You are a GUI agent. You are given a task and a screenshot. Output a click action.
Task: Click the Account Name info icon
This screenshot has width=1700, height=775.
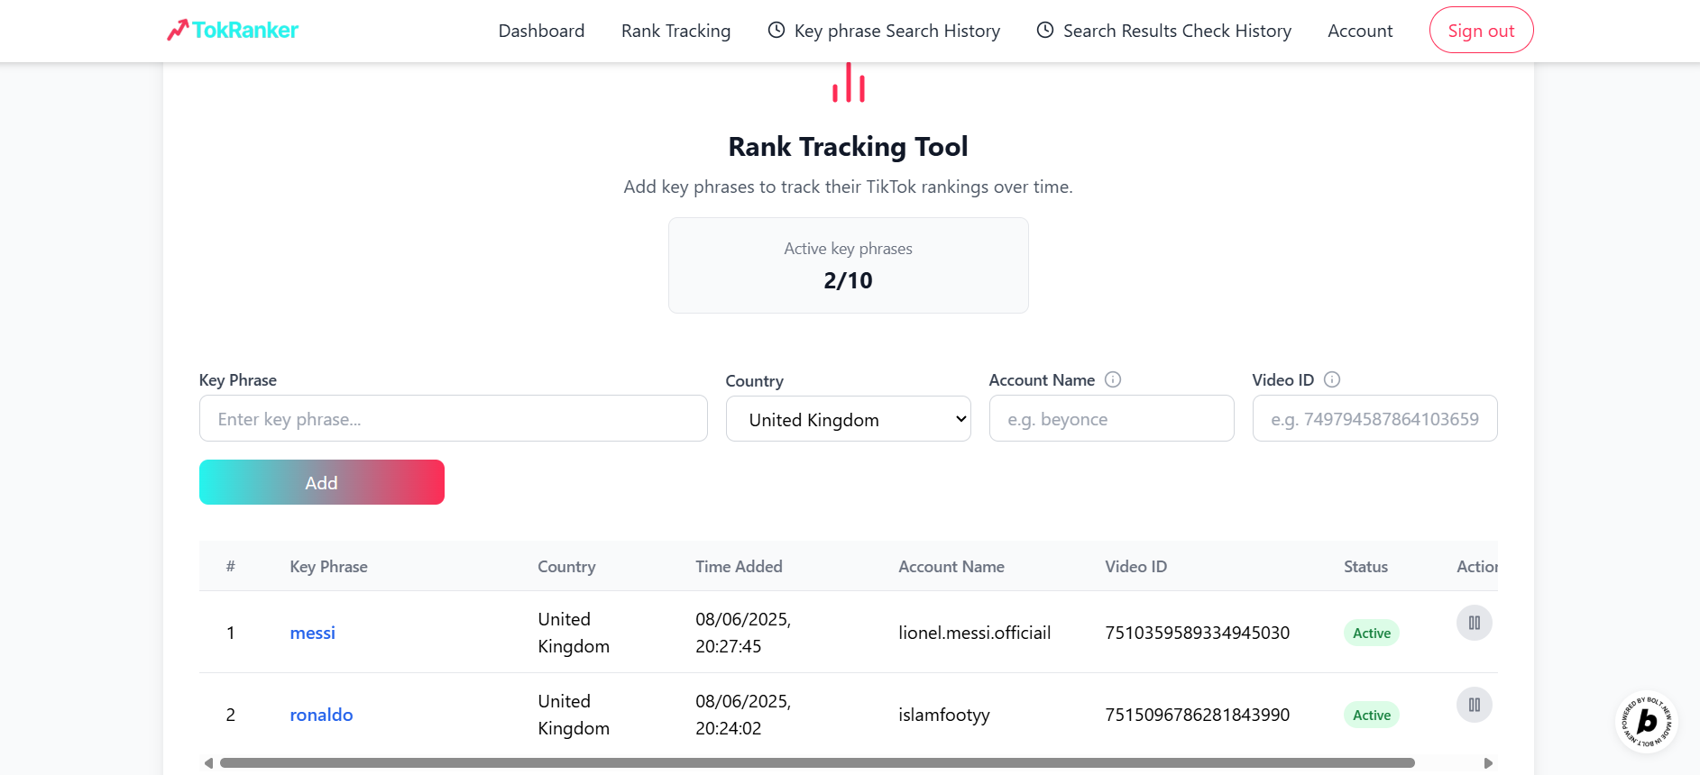[1113, 379]
